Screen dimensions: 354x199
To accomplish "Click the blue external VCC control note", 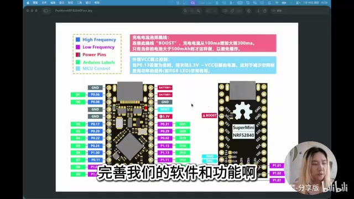I will pyautogui.click(x=203, y=65).
